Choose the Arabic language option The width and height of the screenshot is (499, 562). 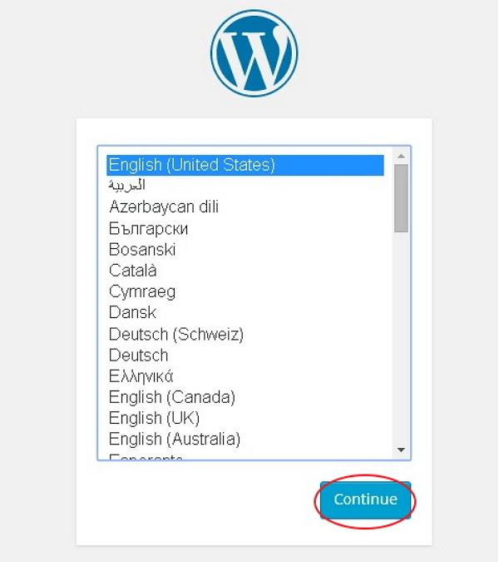[x=127, y=186]
